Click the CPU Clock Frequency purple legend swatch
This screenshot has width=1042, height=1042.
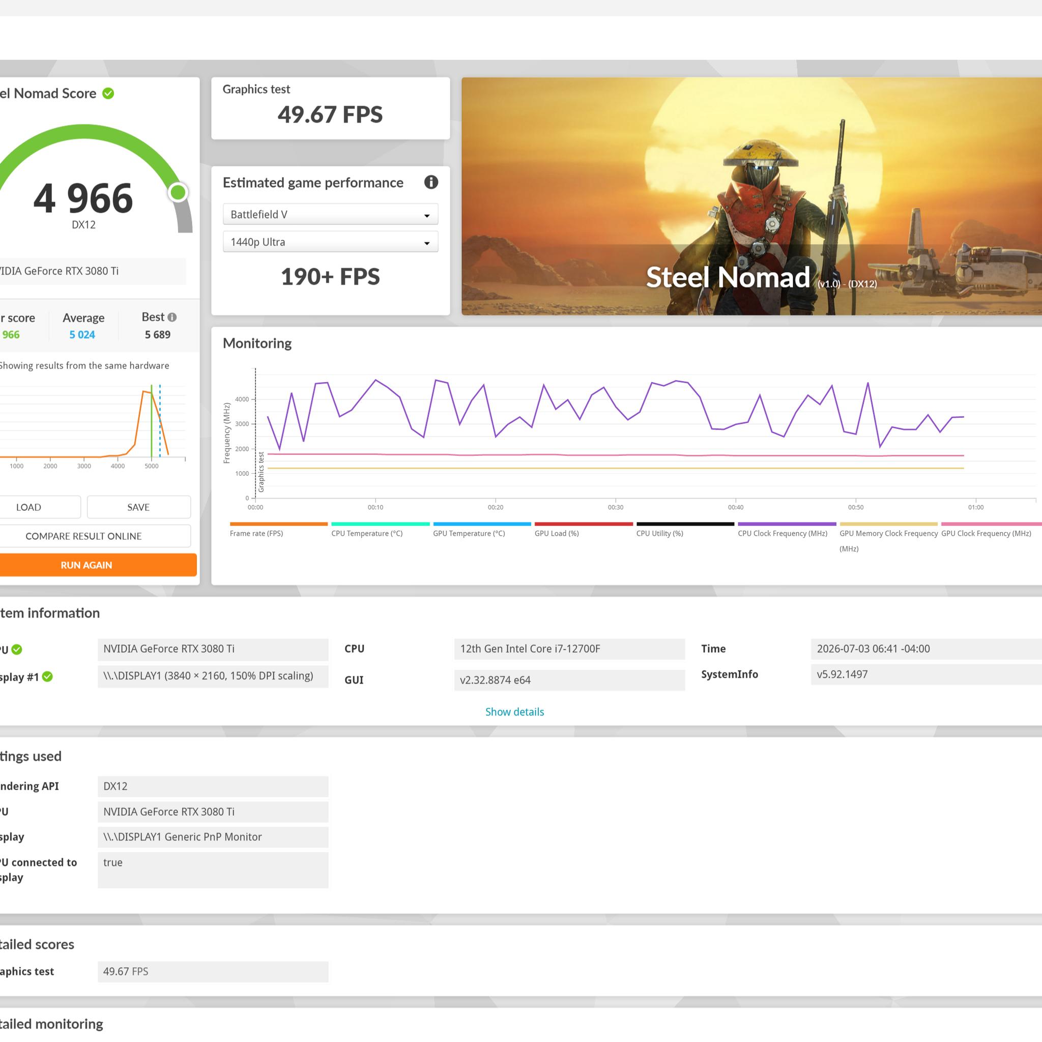(787, 524)
